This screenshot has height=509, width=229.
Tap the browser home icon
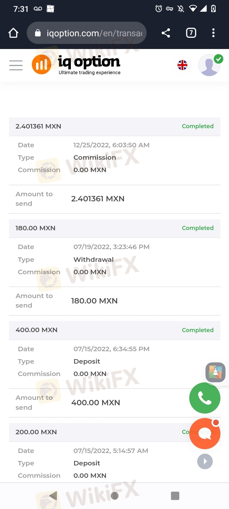point(13,33)
